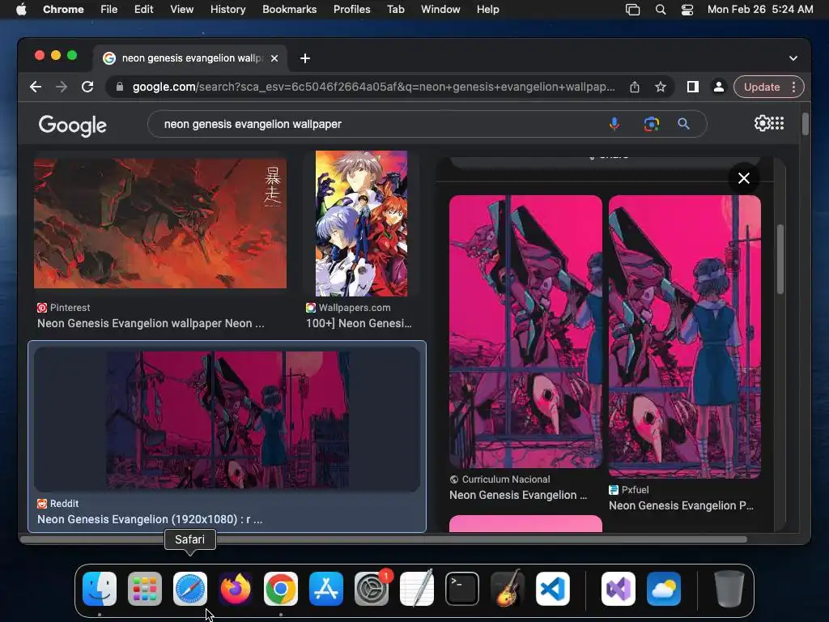Viewport: 829px width, 622px height.
Task: Close the evangelion wallpaper tab
Action: click(x=274, y=58)
